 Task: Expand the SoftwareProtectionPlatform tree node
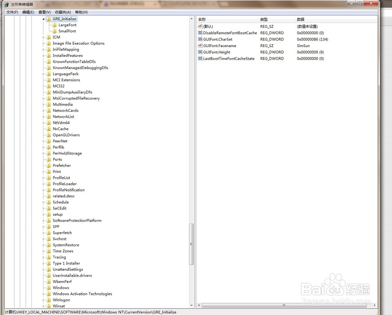(44, 221)
